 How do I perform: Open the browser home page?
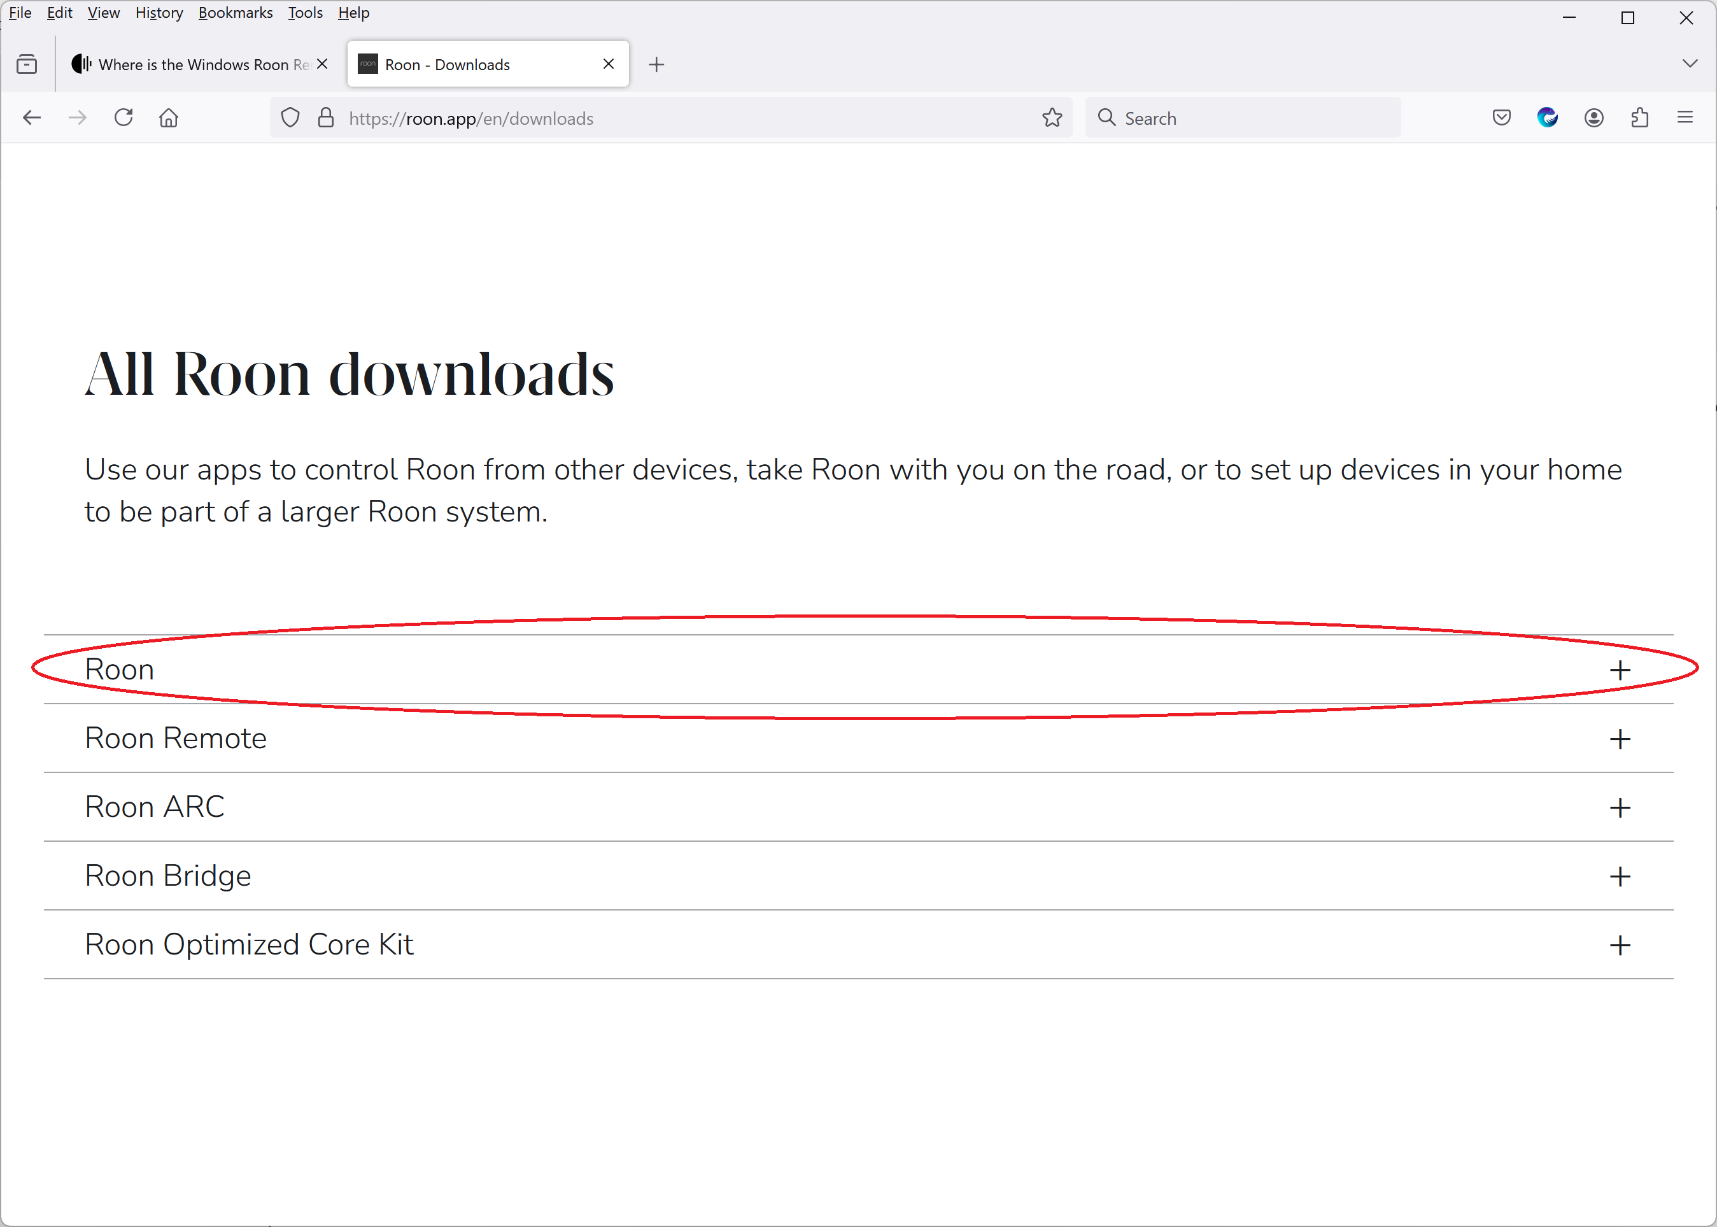[x=169, y=118]
